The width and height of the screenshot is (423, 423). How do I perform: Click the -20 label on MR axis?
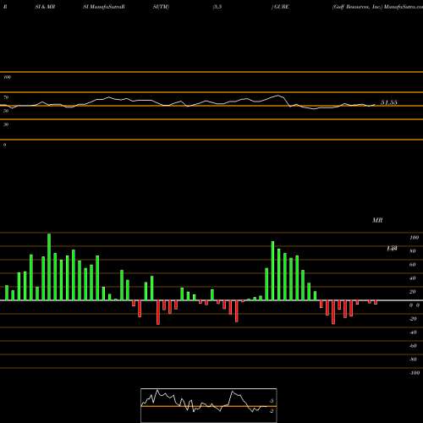[413, 319]
